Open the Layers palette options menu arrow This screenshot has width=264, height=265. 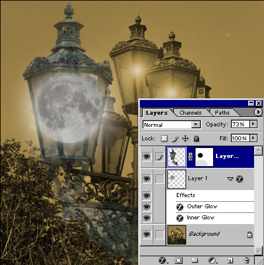pyautogui.click(x=258, y=112)
